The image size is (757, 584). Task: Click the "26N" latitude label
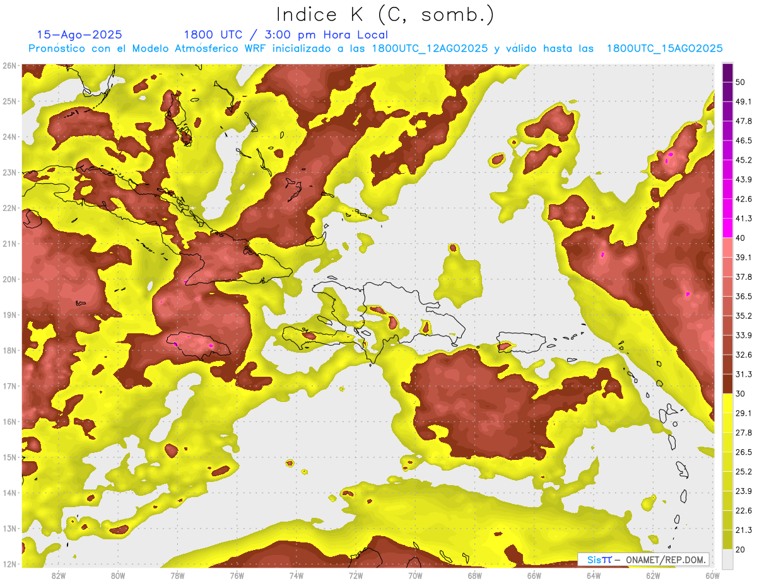click(x=9, y=66)
